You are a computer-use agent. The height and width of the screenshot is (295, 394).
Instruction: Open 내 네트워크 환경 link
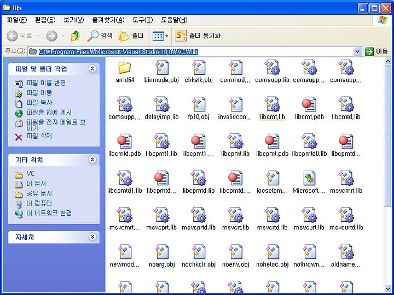pos(49,213)
